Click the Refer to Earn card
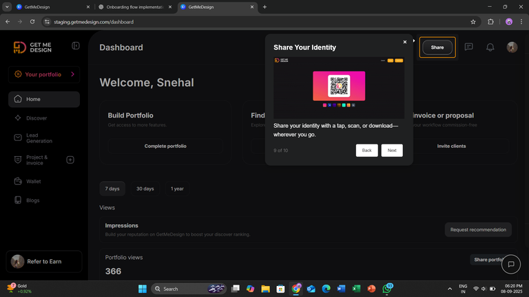Image resolution: width=529 pixels, height=297 pixels. pyautogui.click(x=44, y=262)
